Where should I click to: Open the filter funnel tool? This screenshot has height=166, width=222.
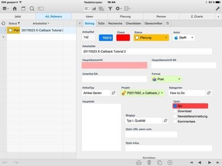point(110,9)
